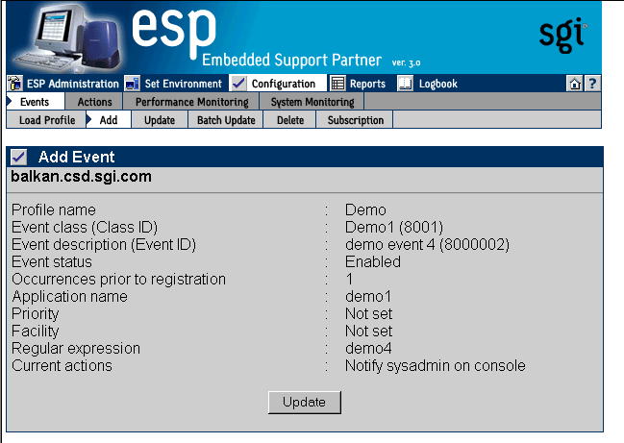Click the ESP Administration icon
Viewport: 624px width, 443px height.
[x=15, y=84]
